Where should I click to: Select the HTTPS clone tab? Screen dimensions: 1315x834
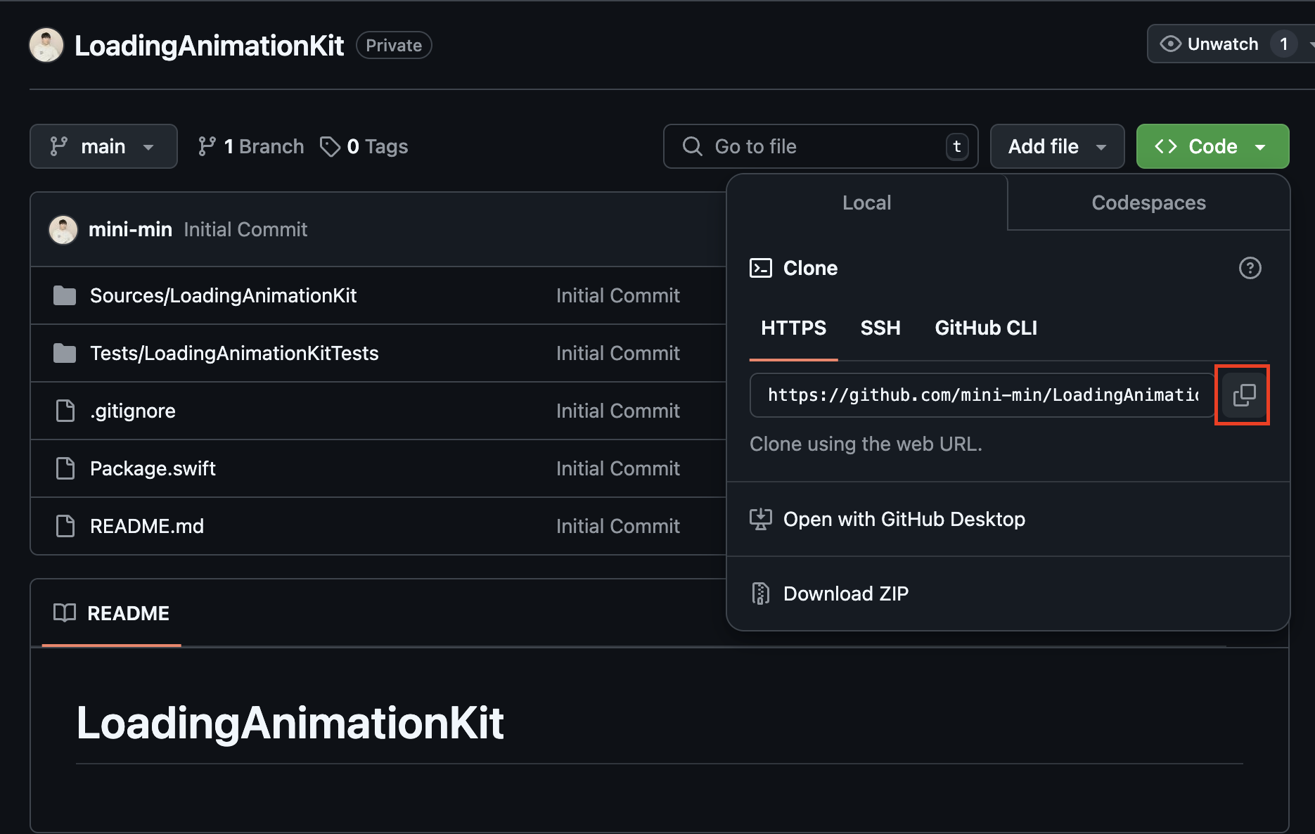[x=794, y=328]
